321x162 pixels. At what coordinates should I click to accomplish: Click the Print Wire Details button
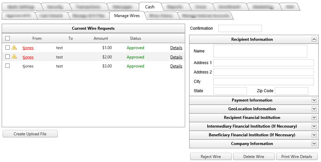(297, 157)
